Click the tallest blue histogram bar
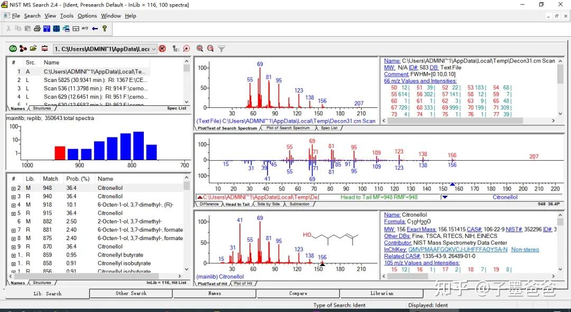 (139, 145)
